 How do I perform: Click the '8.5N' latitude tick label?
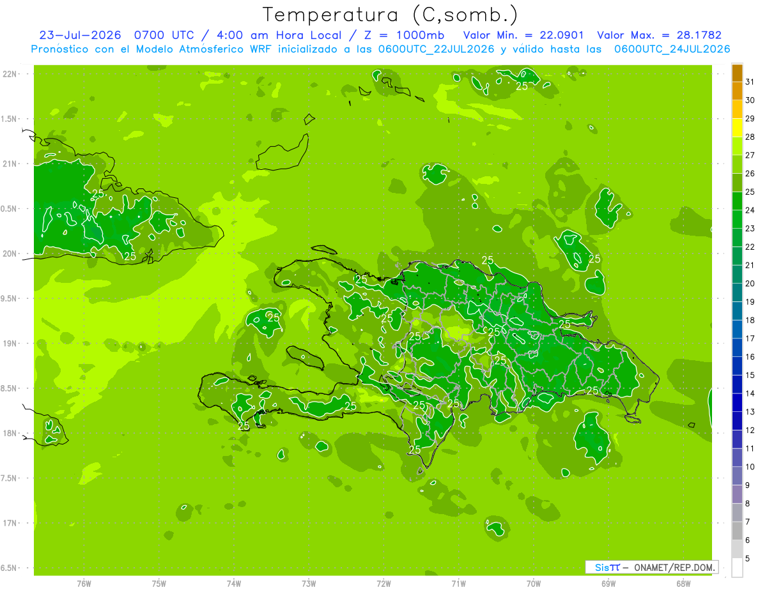[x=10, y=388]
